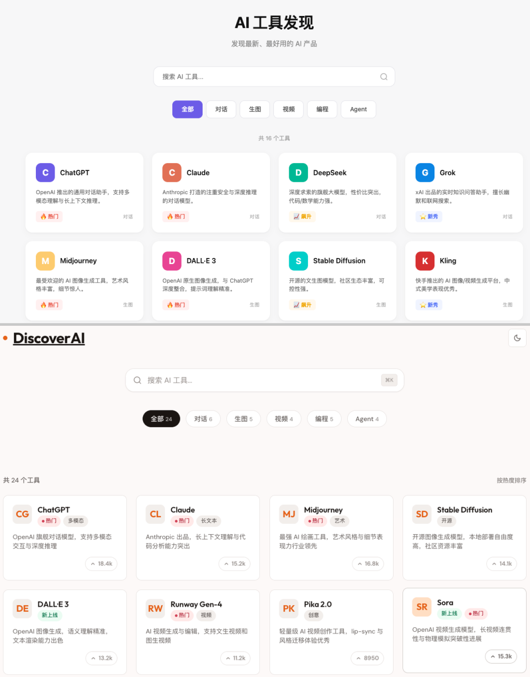The image size is (530, 677).
Task: Select the 生图 5 filter chip
Action: (243, 419)
